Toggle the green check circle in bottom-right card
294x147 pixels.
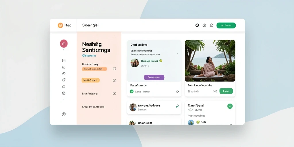click(x=230, y=106)
